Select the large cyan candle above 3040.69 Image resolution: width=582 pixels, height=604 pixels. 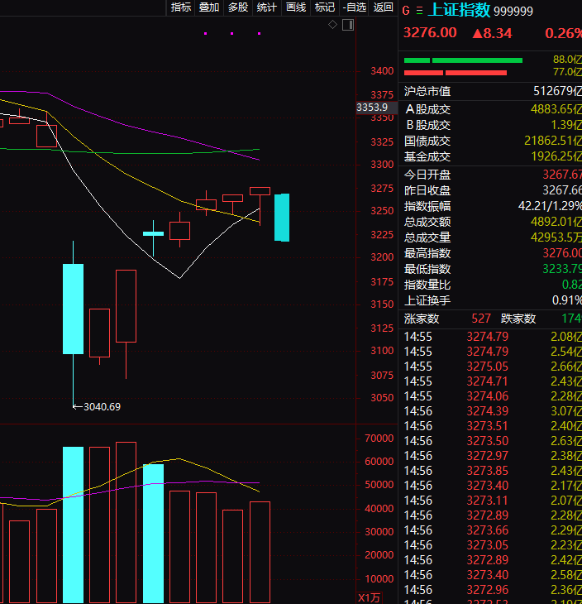pos(73,309)
